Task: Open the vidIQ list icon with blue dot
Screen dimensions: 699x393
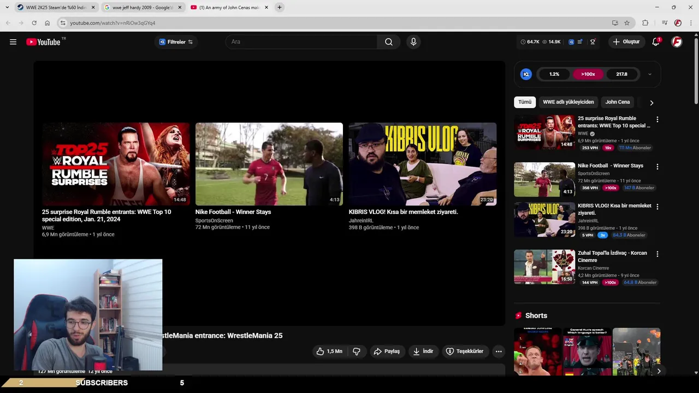Action: pos(580,42)
